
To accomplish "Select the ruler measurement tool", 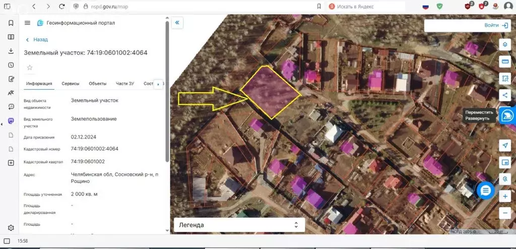I will click(x=505, y=61).
